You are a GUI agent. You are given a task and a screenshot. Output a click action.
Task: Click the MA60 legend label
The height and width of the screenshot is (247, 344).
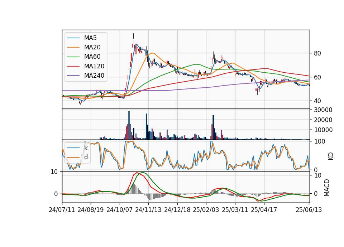point(92,57)
